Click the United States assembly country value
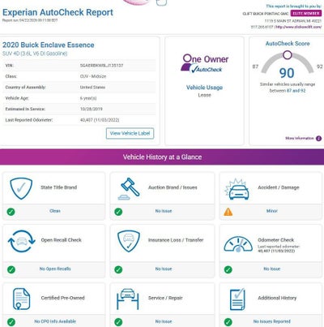 point(92,88)
